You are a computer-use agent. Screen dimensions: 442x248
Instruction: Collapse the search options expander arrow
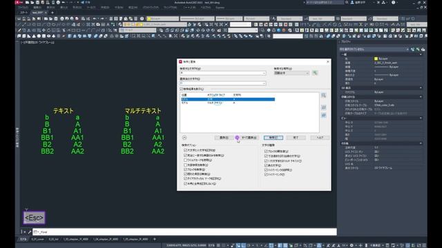pyautogui.click(x=184, y=138)
